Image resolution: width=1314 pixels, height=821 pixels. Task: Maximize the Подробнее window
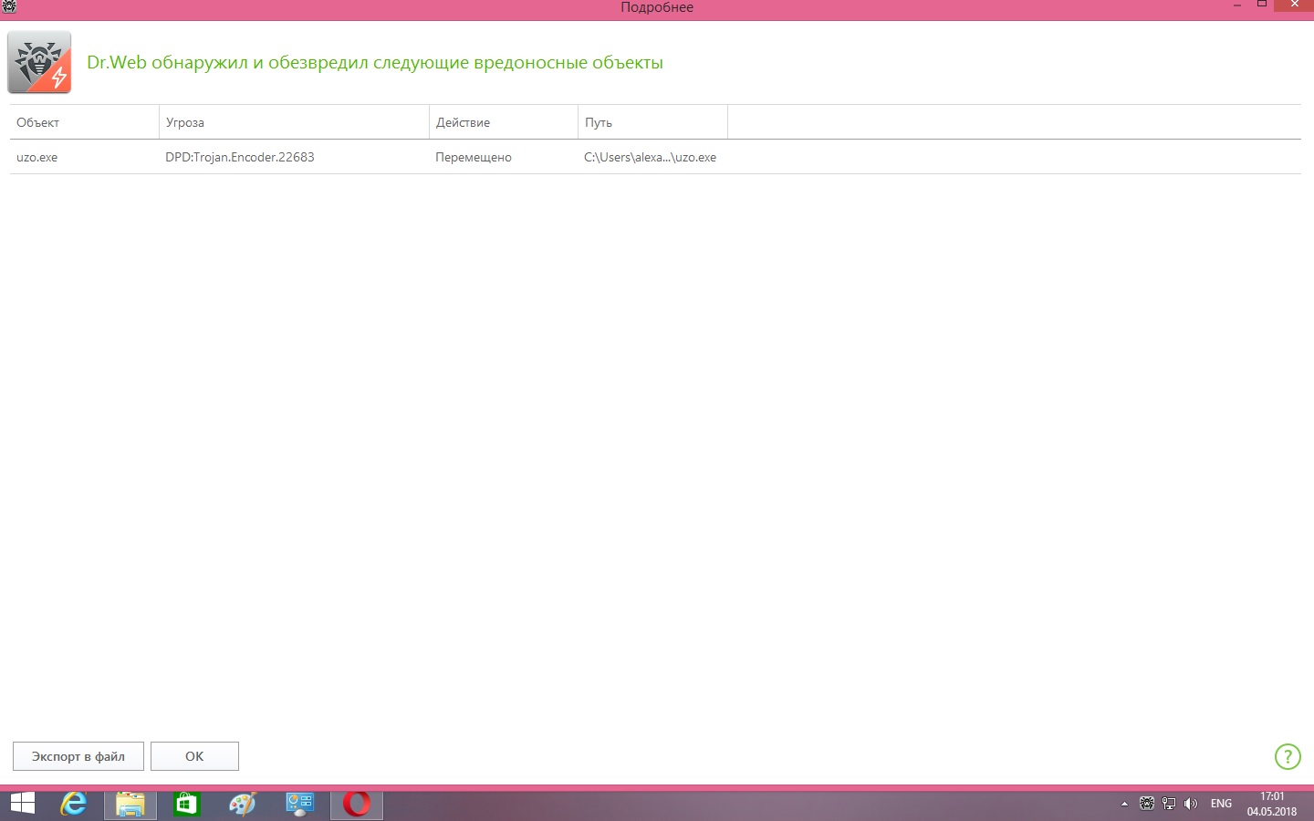coord(1262,5)
